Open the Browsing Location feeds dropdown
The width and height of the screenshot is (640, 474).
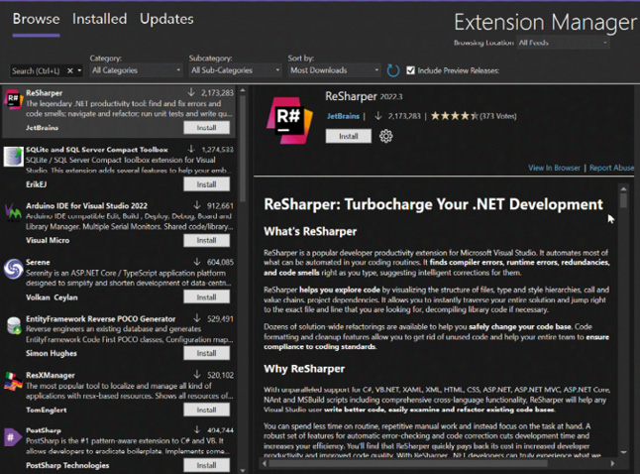coord(564,43)
